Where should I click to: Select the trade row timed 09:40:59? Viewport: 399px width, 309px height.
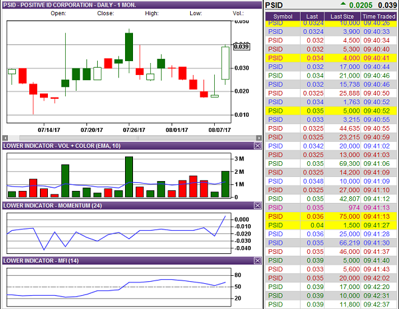331,137
